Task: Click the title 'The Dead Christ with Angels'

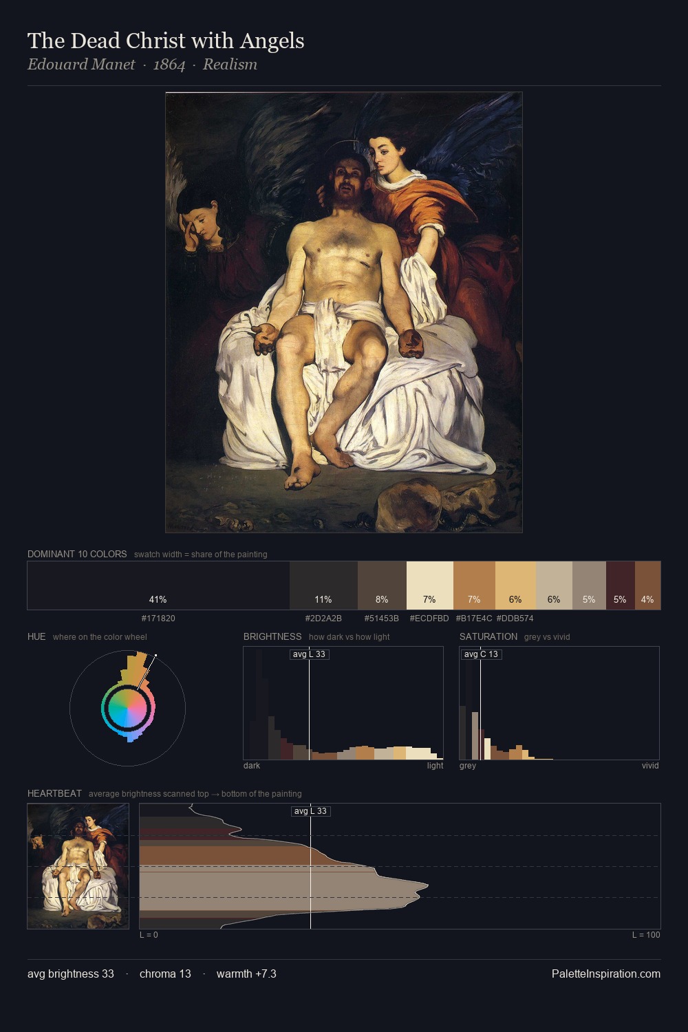Action: (x=166, y=41)
